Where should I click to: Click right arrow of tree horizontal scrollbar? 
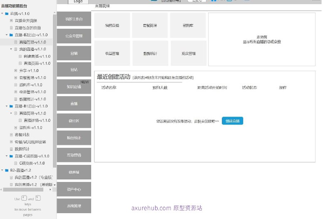click(x=50, y=189)
